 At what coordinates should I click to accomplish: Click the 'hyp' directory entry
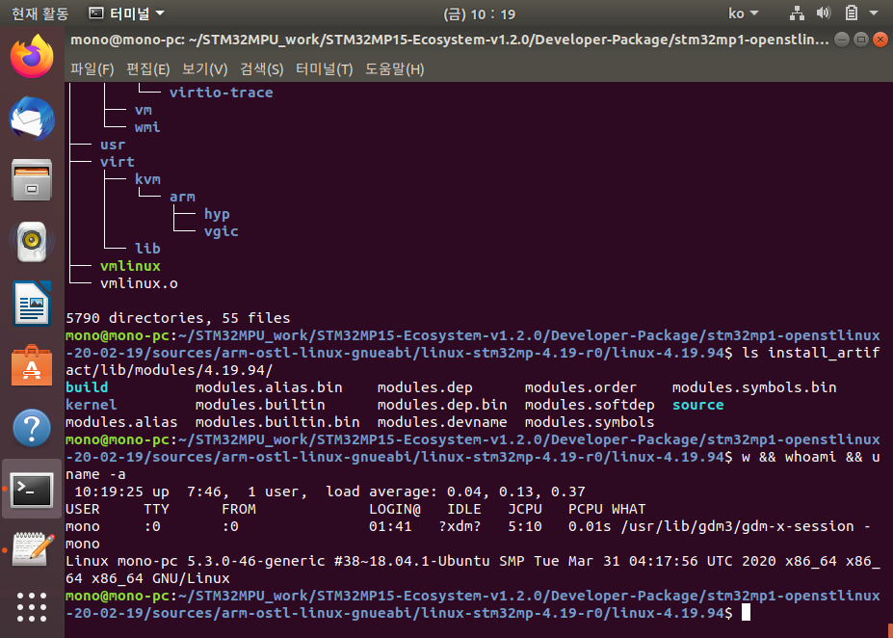click(x=217, y=214)
